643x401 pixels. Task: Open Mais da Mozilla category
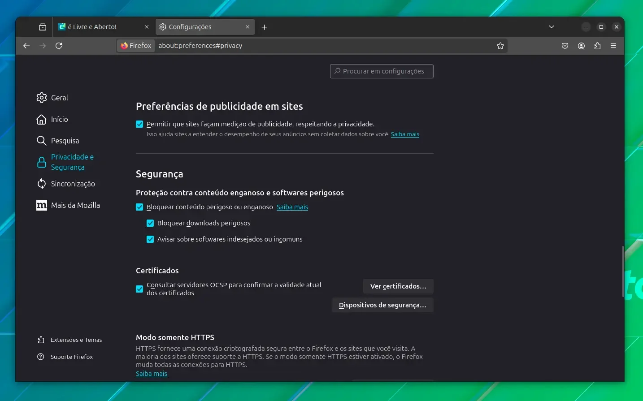pos(68,205)
